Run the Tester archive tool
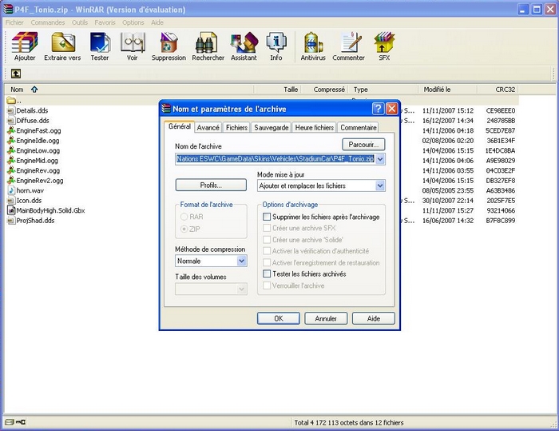 click(100, 46)
